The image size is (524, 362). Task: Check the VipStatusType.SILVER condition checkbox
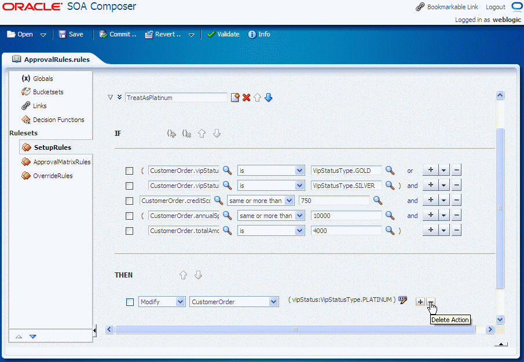pos(129,186)
